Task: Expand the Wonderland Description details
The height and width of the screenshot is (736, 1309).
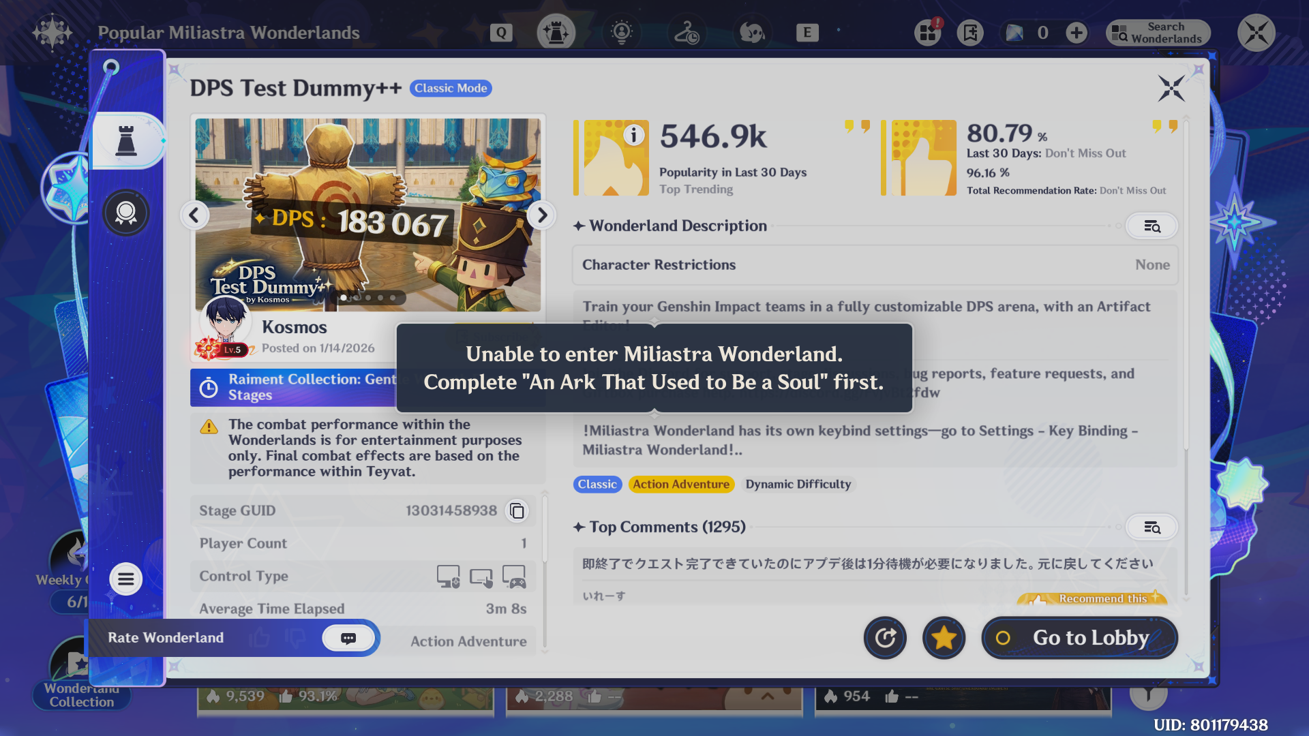Action: (1152, 226)
